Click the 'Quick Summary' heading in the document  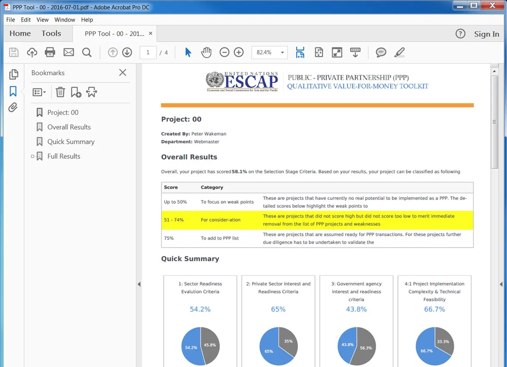[190, 259]
